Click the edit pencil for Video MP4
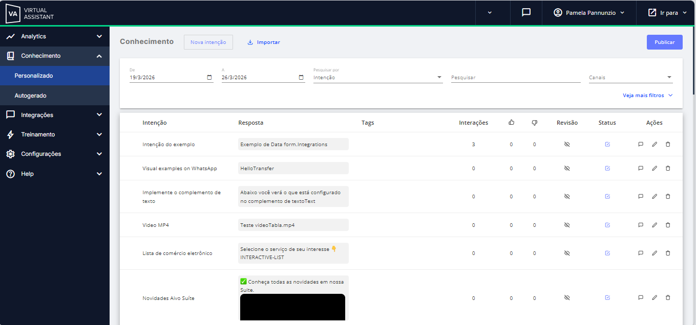Viewport: 696px width, 325px height. 654,225
